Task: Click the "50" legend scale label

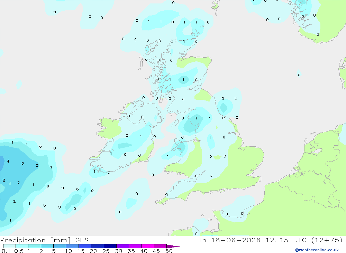Action: [x=169, y=251]
